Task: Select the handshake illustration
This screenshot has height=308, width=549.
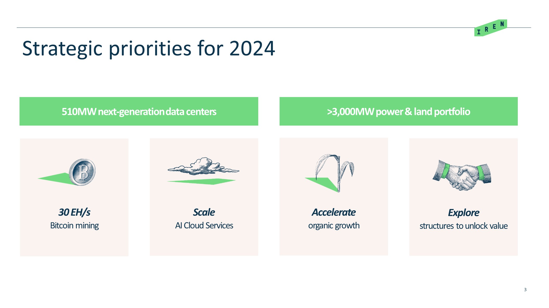Action: click(x=462, y=175)
